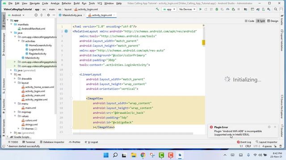286x160 pixels.
Task: Collapse the activities package
Action: point(19,41)
